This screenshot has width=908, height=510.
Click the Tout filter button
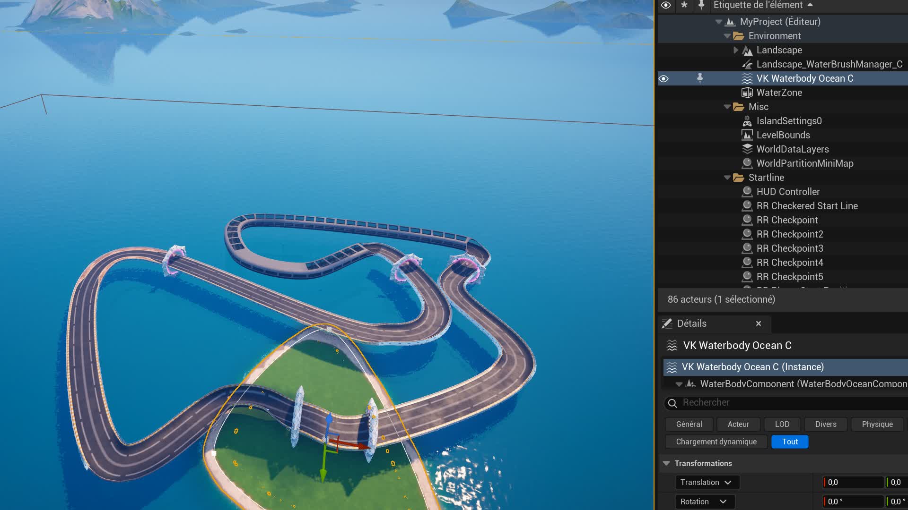(789, 442)
